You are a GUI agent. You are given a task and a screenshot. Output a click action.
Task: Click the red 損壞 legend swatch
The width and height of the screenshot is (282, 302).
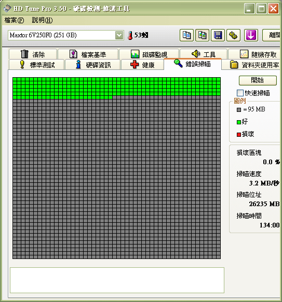(x=239, y=135)
